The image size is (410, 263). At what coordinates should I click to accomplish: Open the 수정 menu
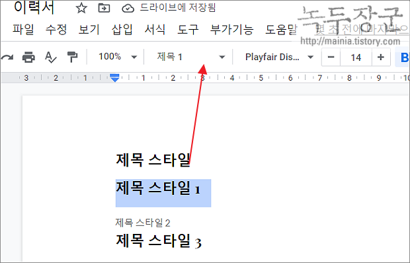pyautogui.click(x=56, y=29)
